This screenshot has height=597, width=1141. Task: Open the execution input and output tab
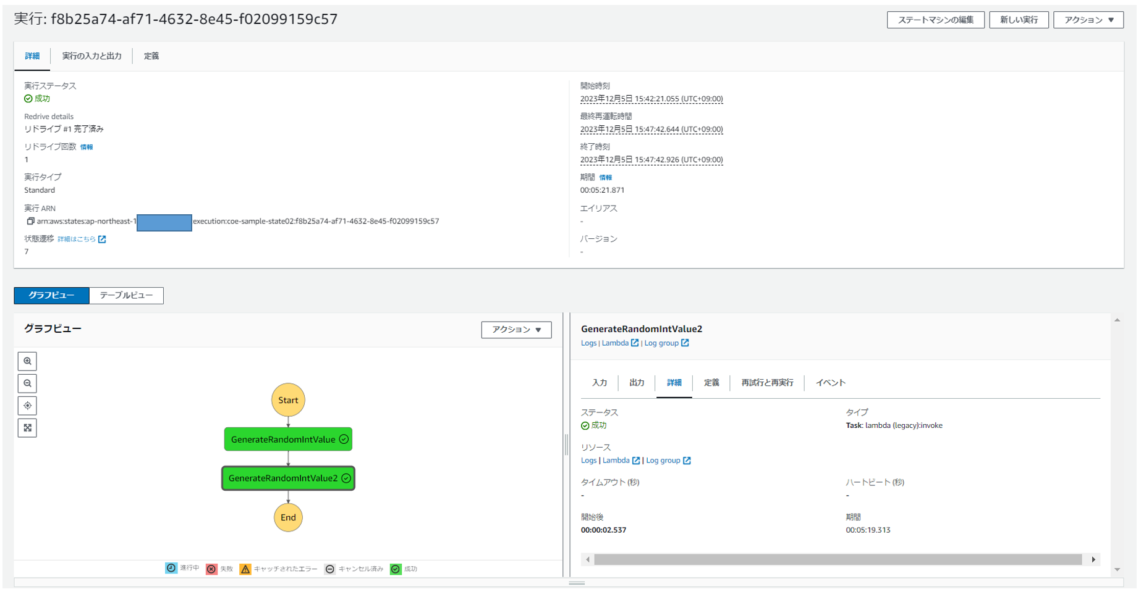coord(91,56)
